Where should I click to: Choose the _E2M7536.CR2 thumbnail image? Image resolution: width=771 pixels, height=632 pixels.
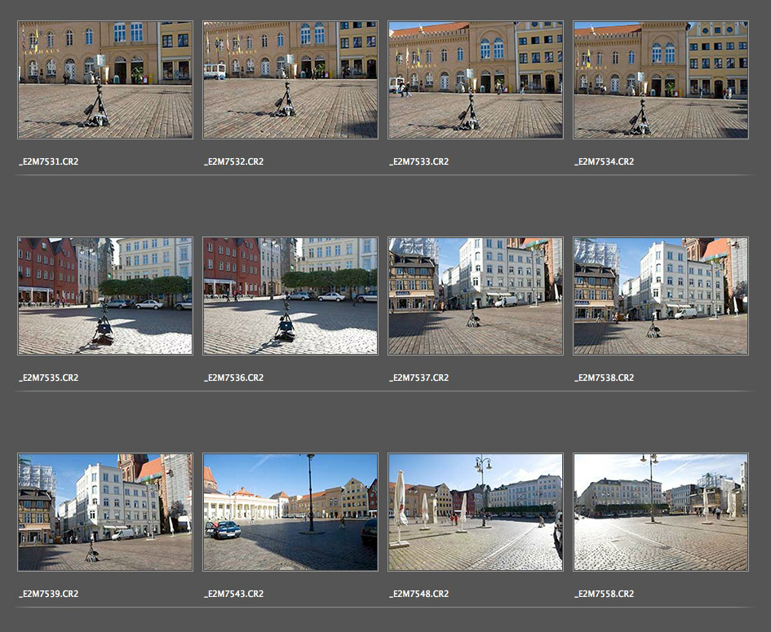point(290,296)
